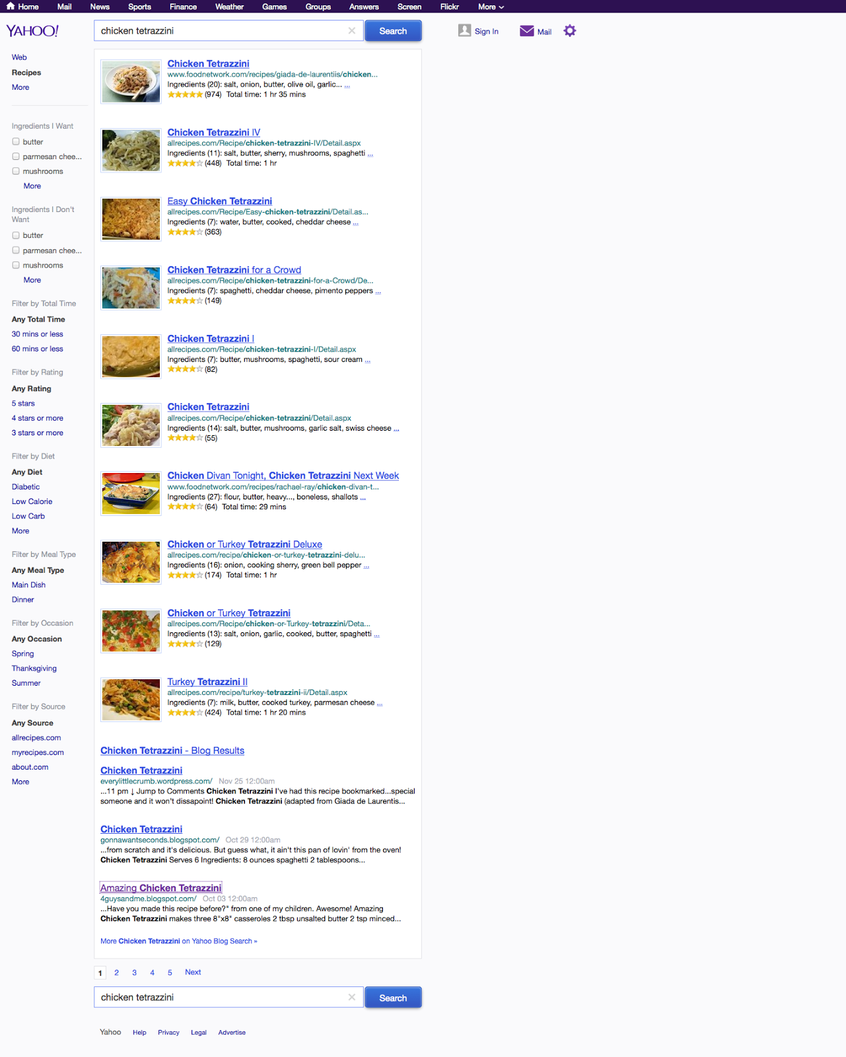Click the Sign In profile icon
This screenshot has width=846, height=1057.
[x=465, y=30]
